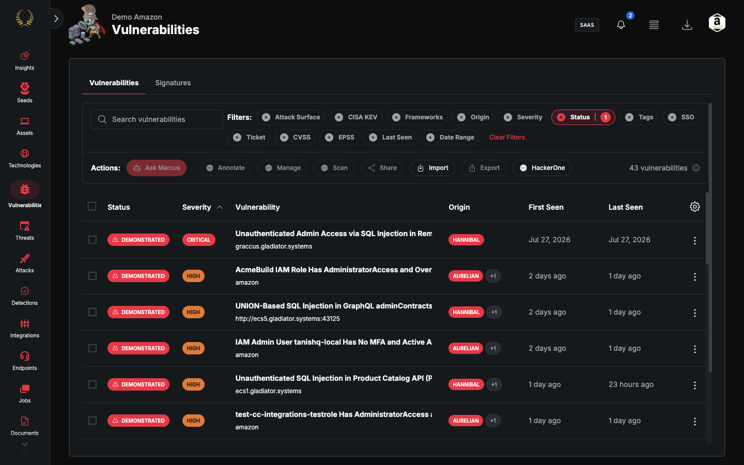This screenshot has height=465, width=744.
Task: Open row menu for tanishq-local IAM Admin row
Action: (695, 349)
